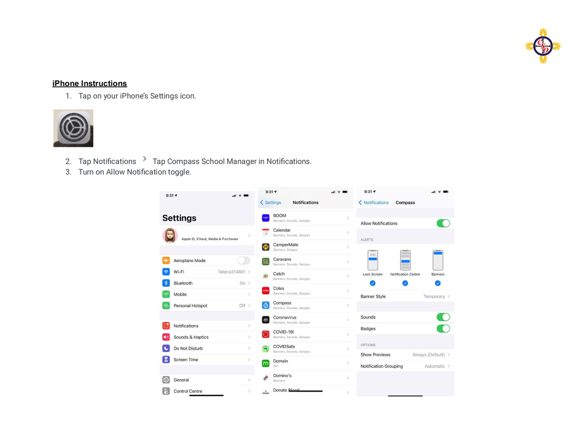Open the Coronavirus entry in Notifications list
Viewport: 576px width, 445px height.
coord(306,320)
